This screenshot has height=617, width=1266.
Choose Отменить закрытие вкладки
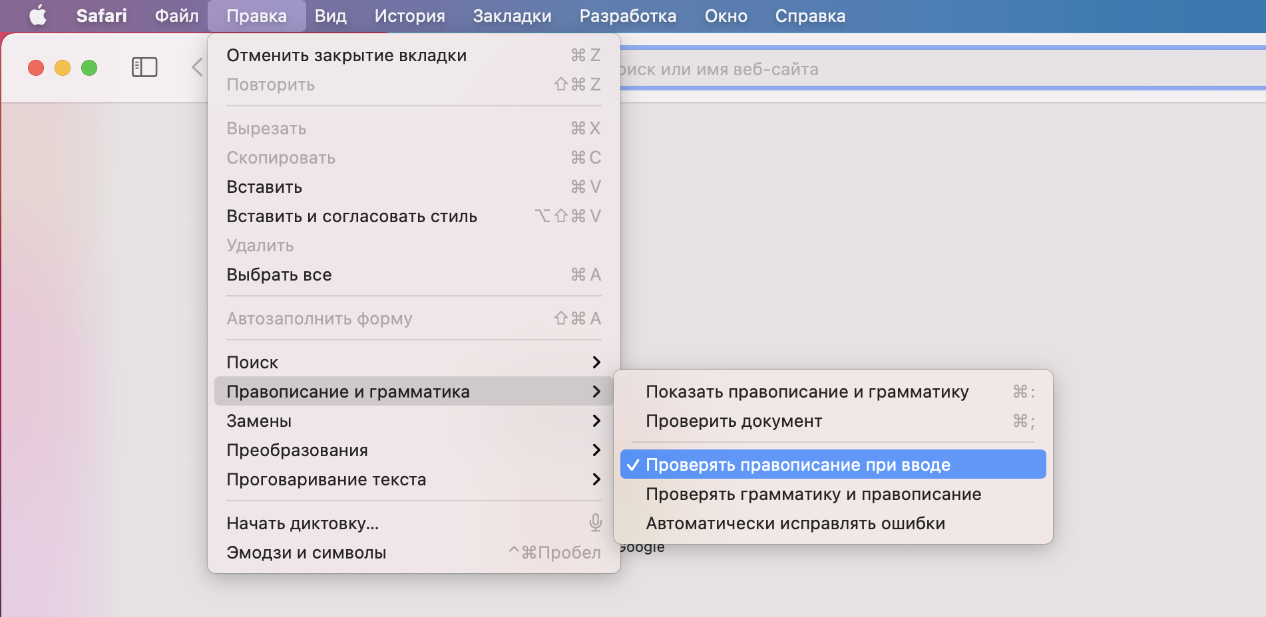tap(414, 55)
